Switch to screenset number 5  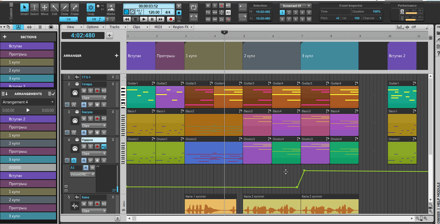309,13
